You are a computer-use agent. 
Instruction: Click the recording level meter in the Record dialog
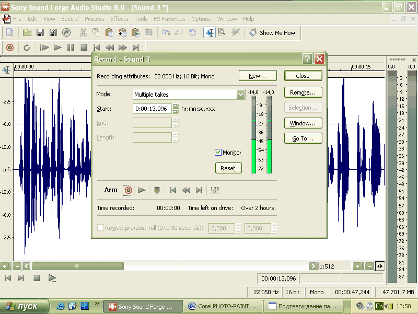tap(261, 135)
